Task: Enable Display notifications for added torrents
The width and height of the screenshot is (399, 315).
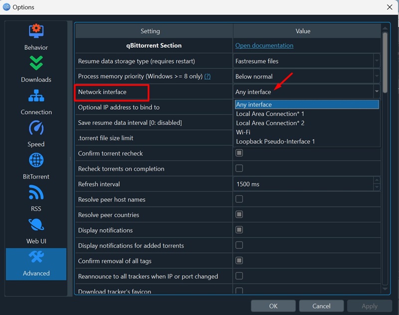Action: coord(239,245)
